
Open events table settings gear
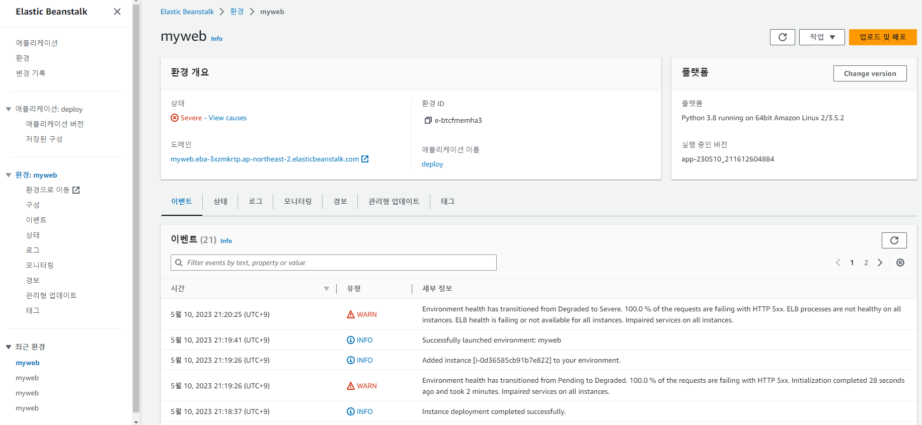click(900, 263)
